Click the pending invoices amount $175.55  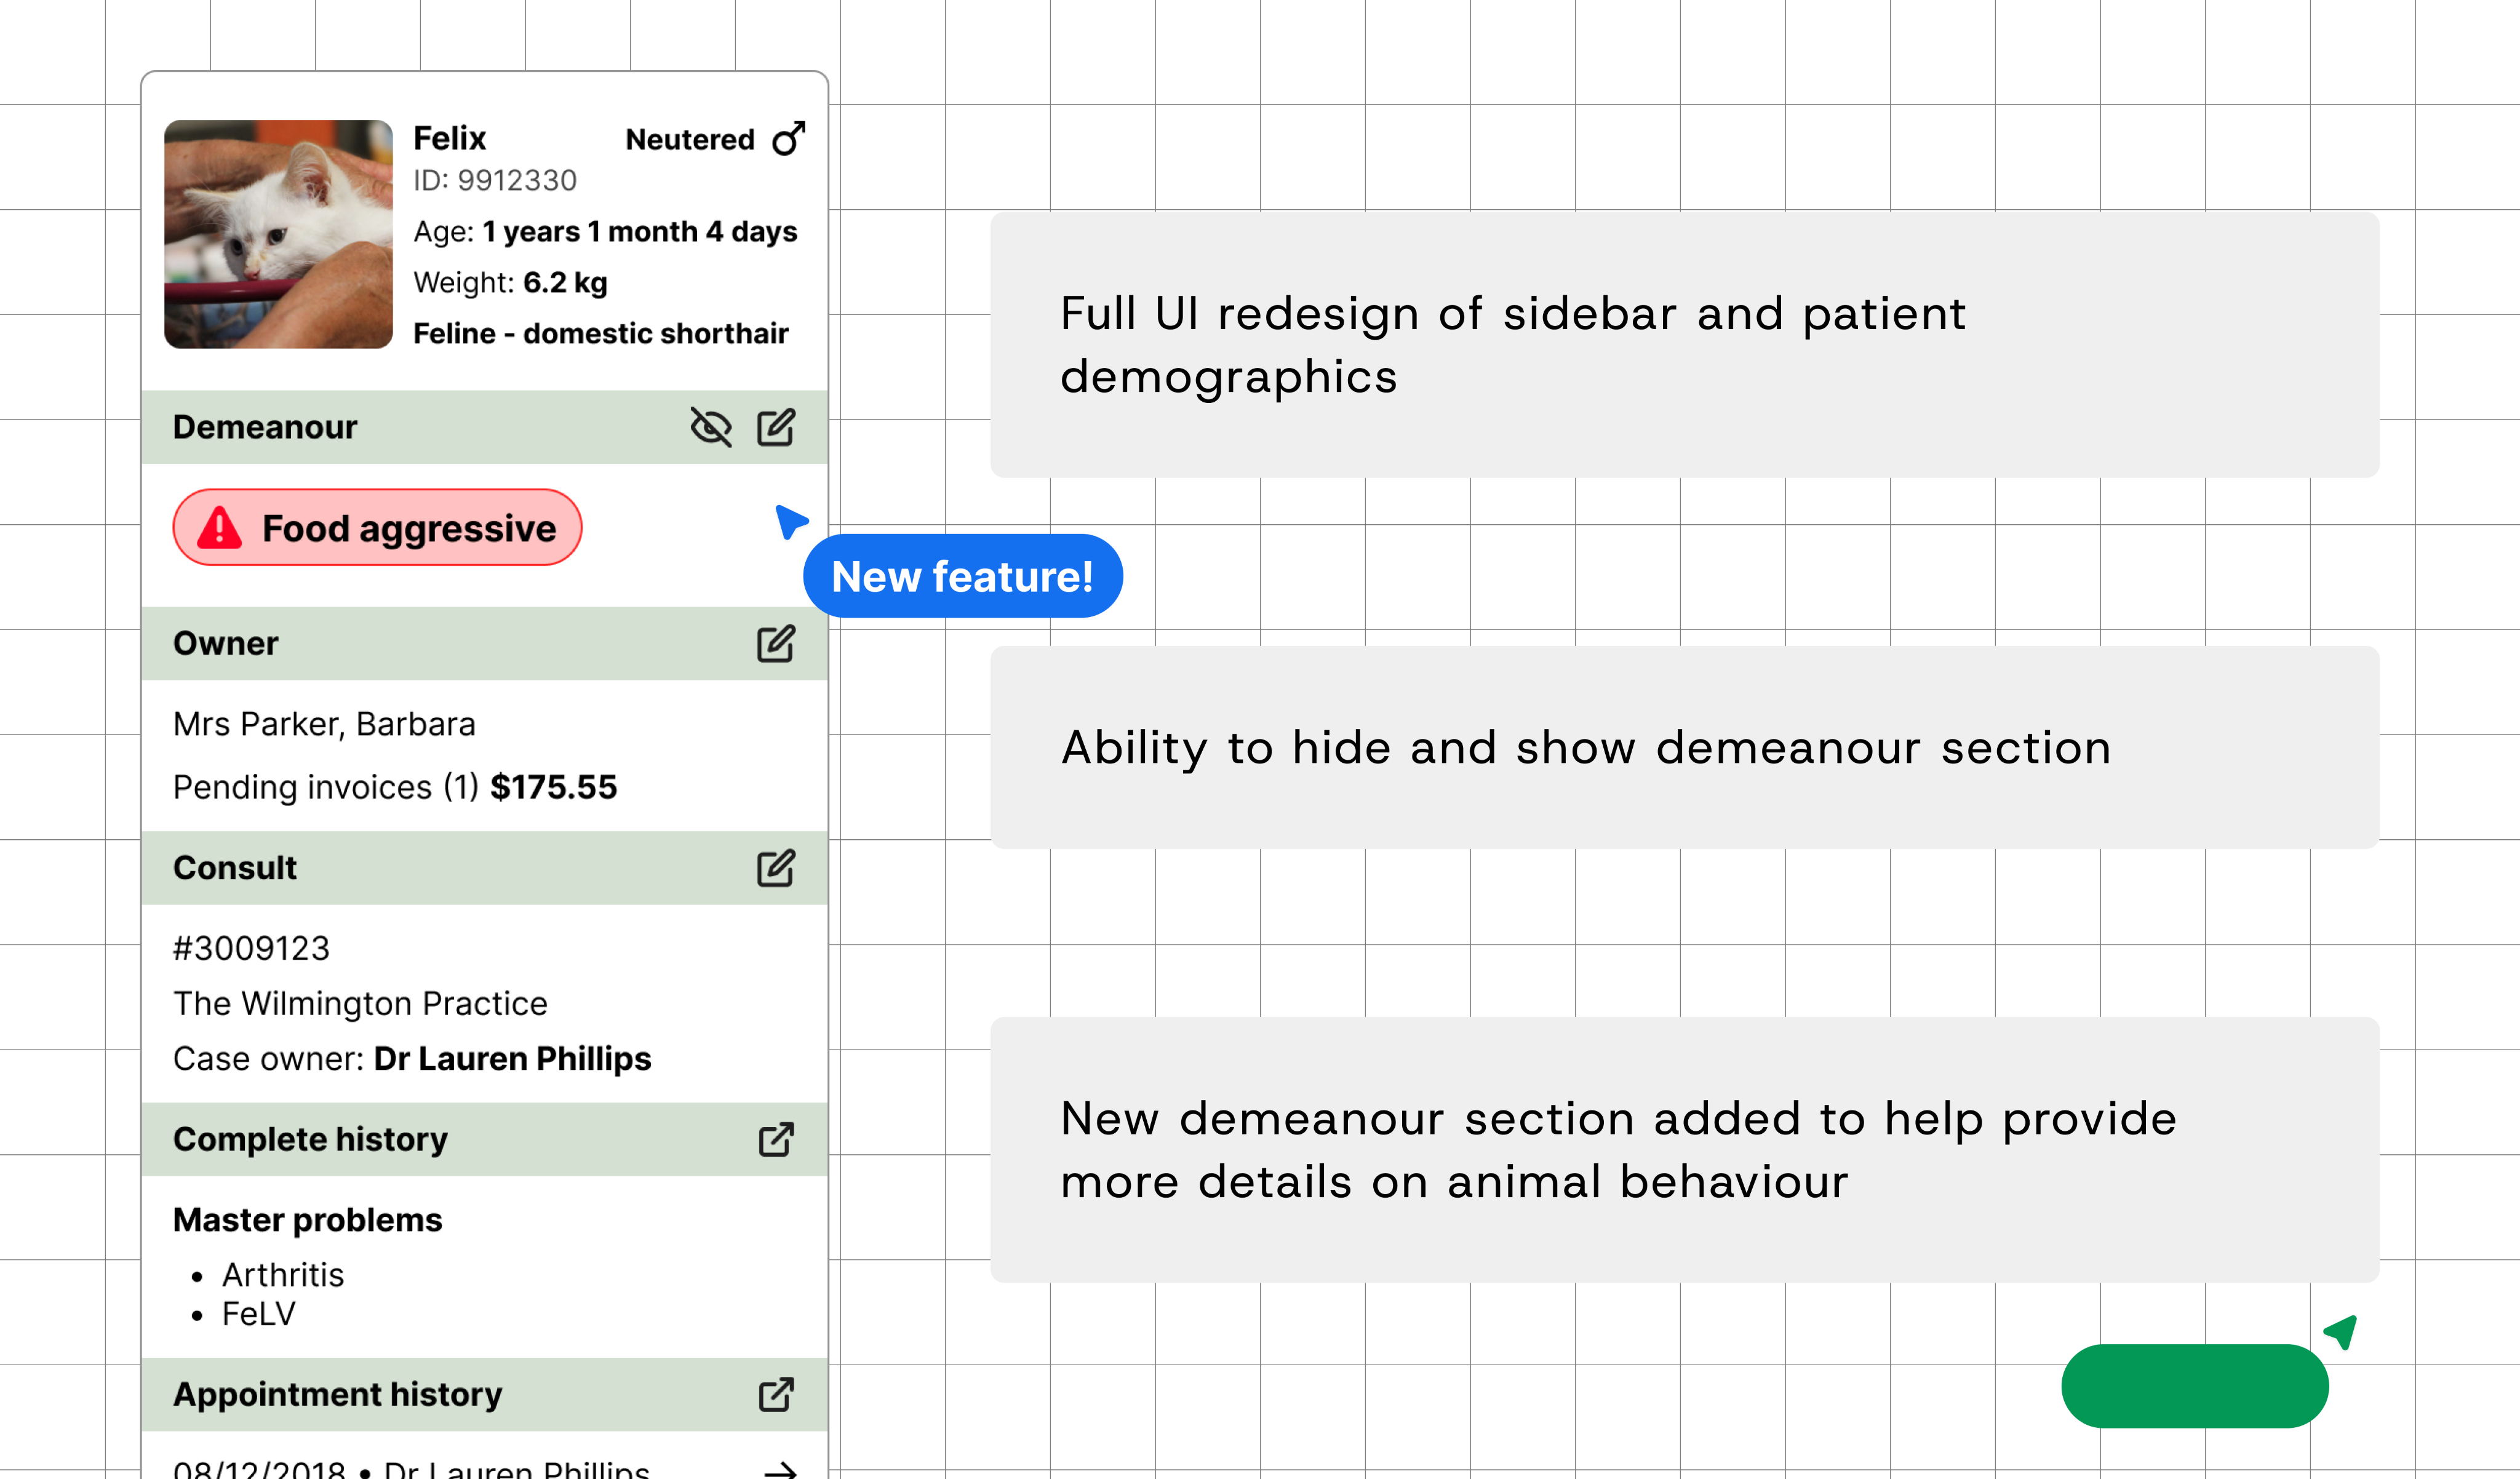point(553,787)
